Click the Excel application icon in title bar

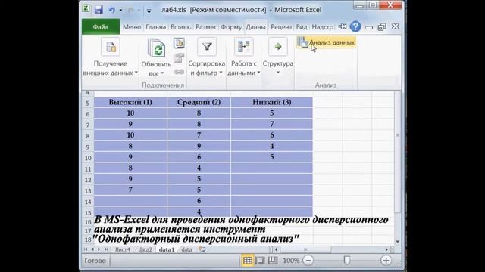[x=86, y=8]
